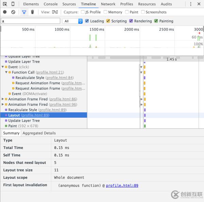Switch to the Aggregated Details tab

point(39,133)
